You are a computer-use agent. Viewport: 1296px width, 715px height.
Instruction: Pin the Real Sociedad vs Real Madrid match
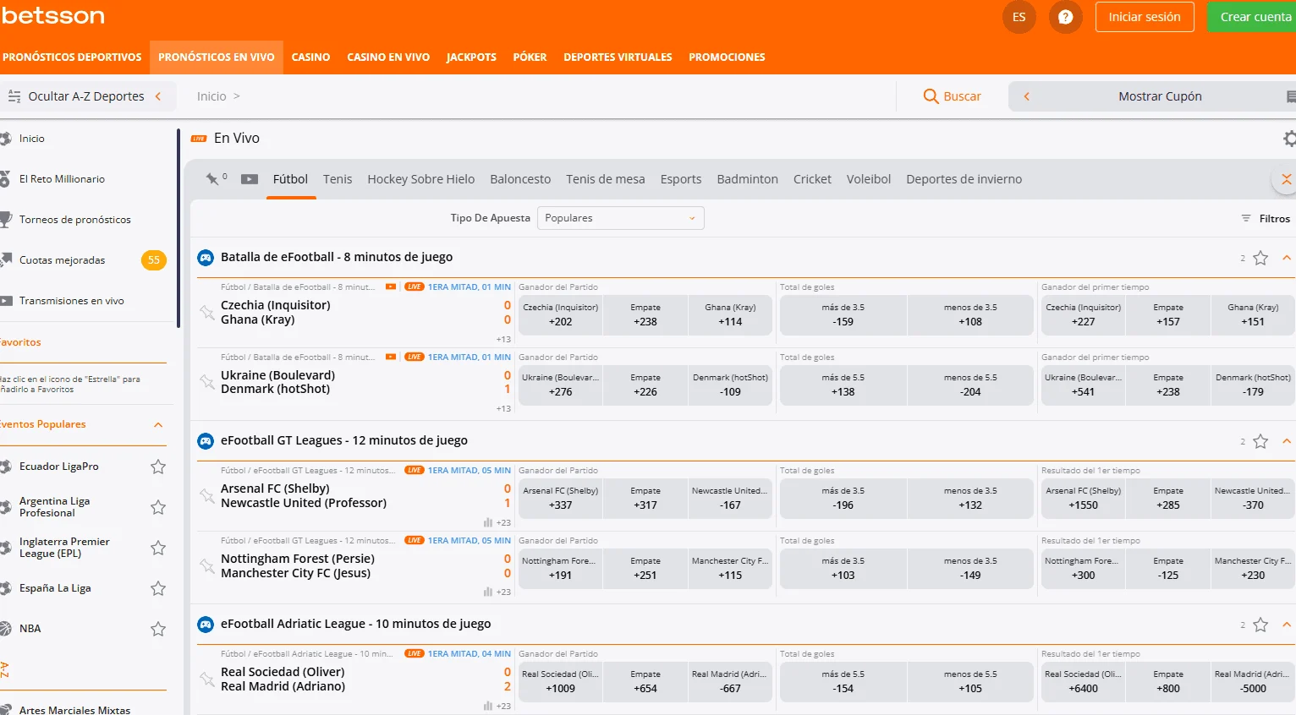click(x=206, y=679)
